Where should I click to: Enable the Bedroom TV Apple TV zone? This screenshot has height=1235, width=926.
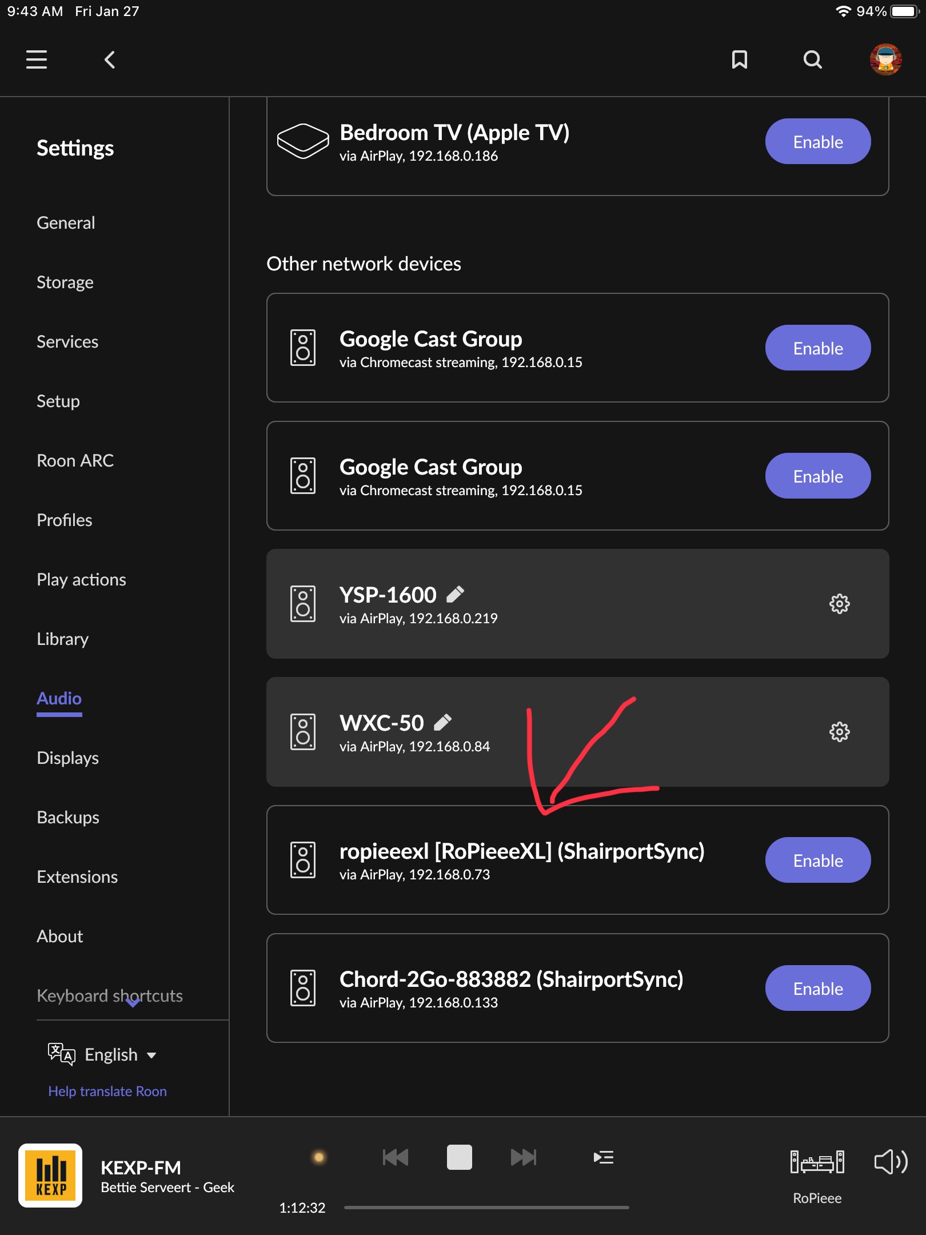817,141
